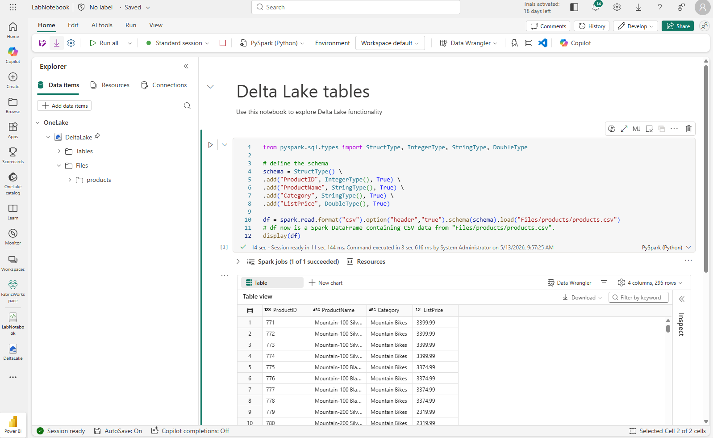
Task: Convert cell to markdown with M↓ icon
Action: (637, 129)
